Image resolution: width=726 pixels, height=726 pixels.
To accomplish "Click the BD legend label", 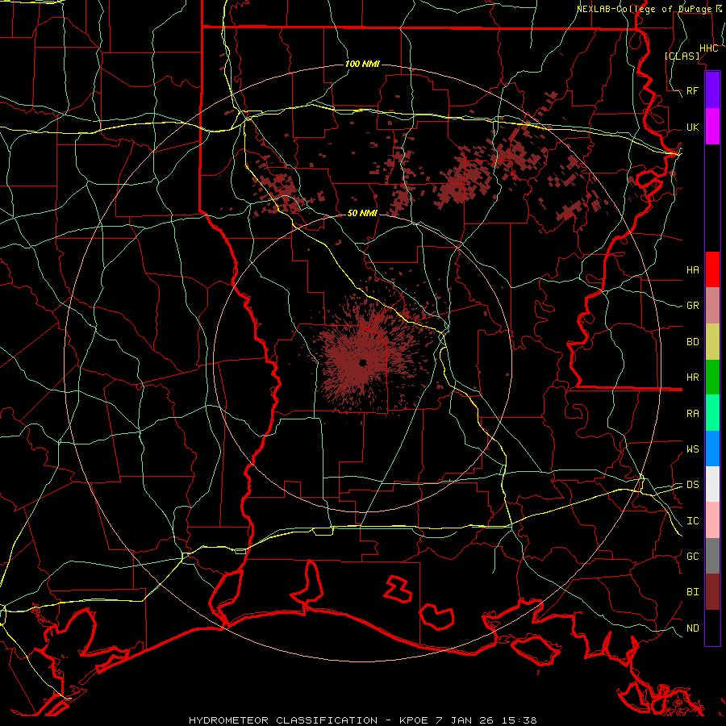I will coord(693,342).
